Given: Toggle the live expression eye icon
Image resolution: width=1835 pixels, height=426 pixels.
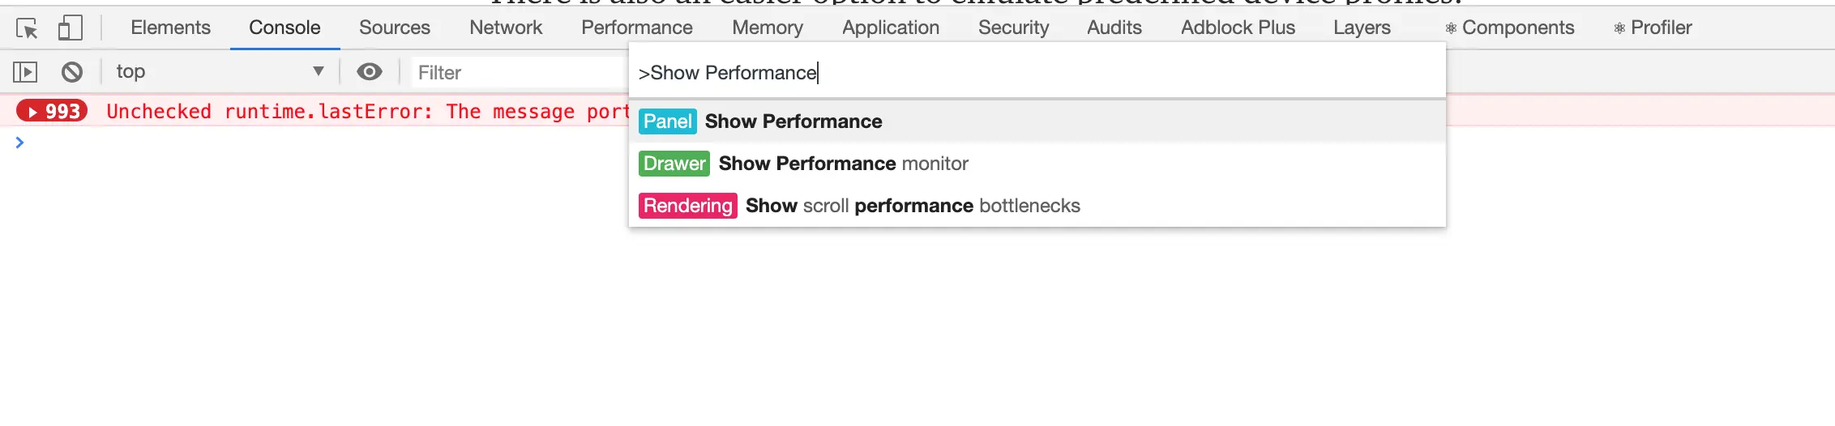Looking at the screenshot, I should tap(370, 72).
